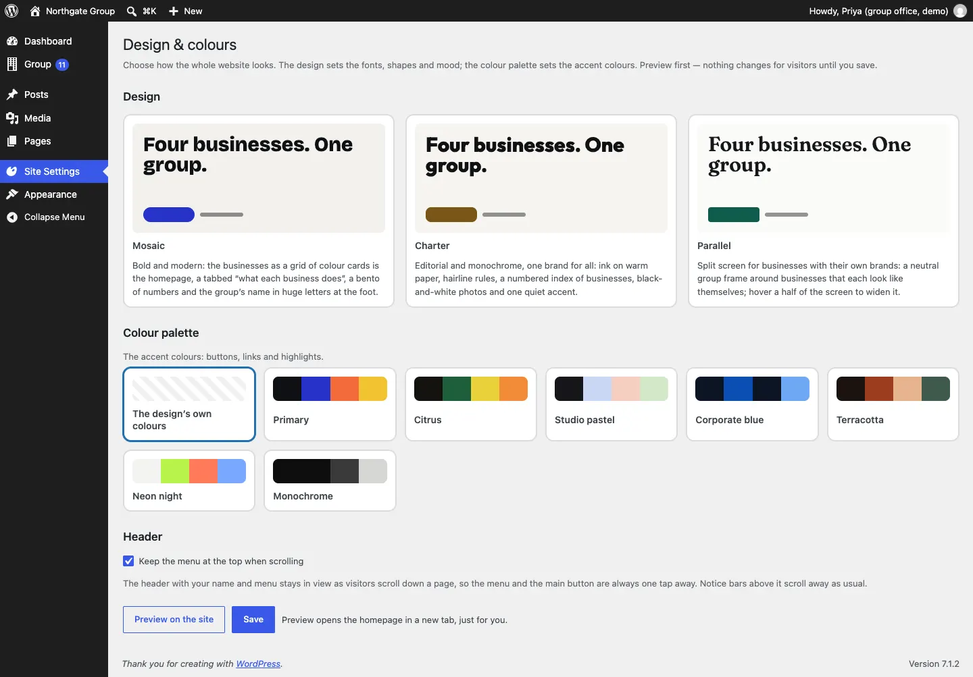
Task: Click the Collapse Menu arrow icon
Action: (x=12, y=217)
